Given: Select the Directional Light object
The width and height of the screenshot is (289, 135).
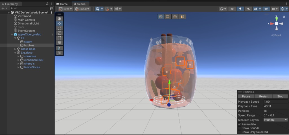Looking at the screenshot, I should (28, 24).
